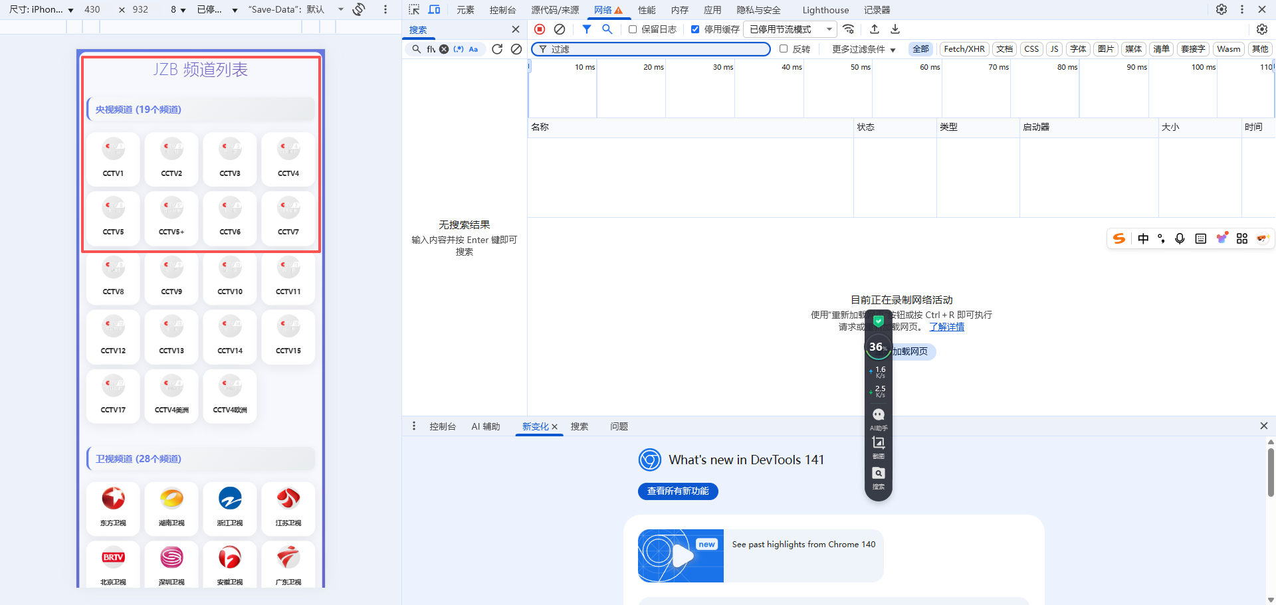
Task: Open the 控制台 drawer tab
Action: point(443,426)
